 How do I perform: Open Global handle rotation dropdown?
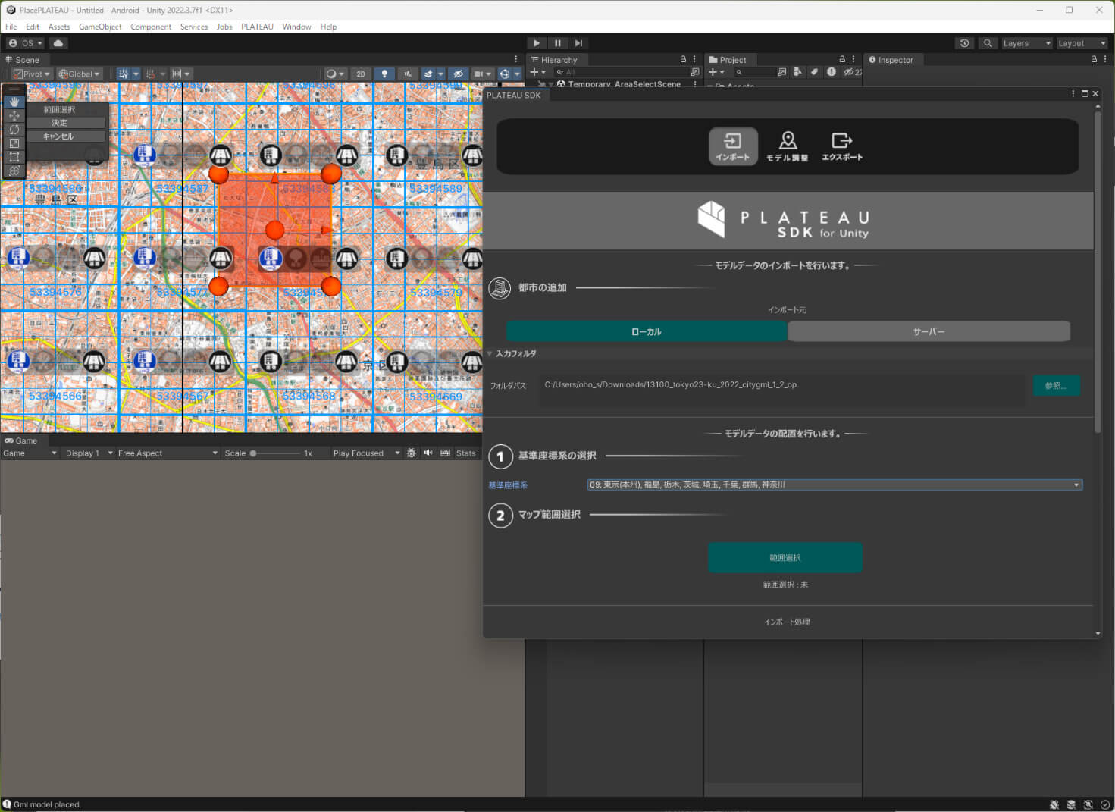[80, 74]
